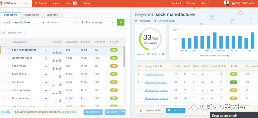Open History in the top menu
258x118 pixels.
[x=86, y=3]
